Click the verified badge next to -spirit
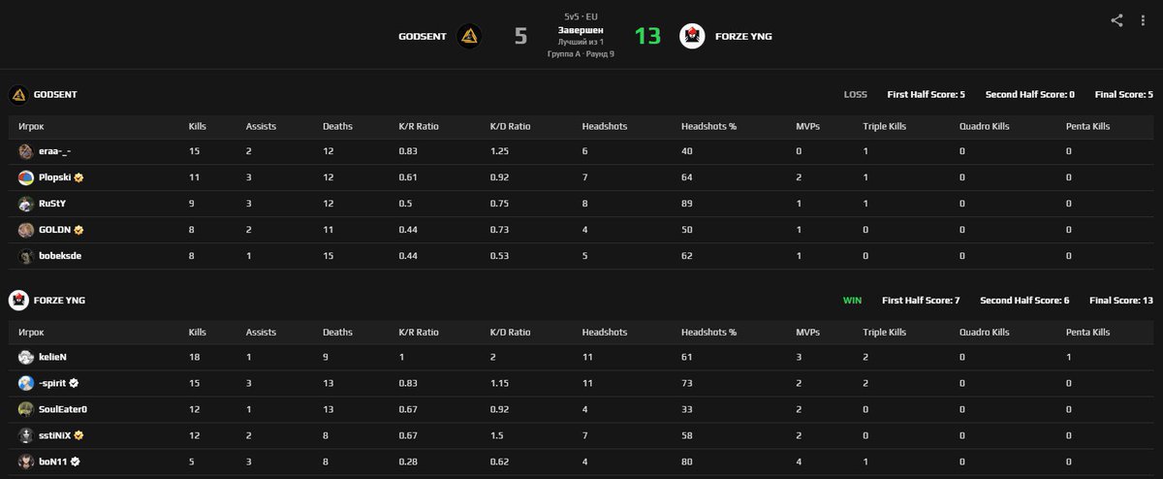 click(74, 383)
